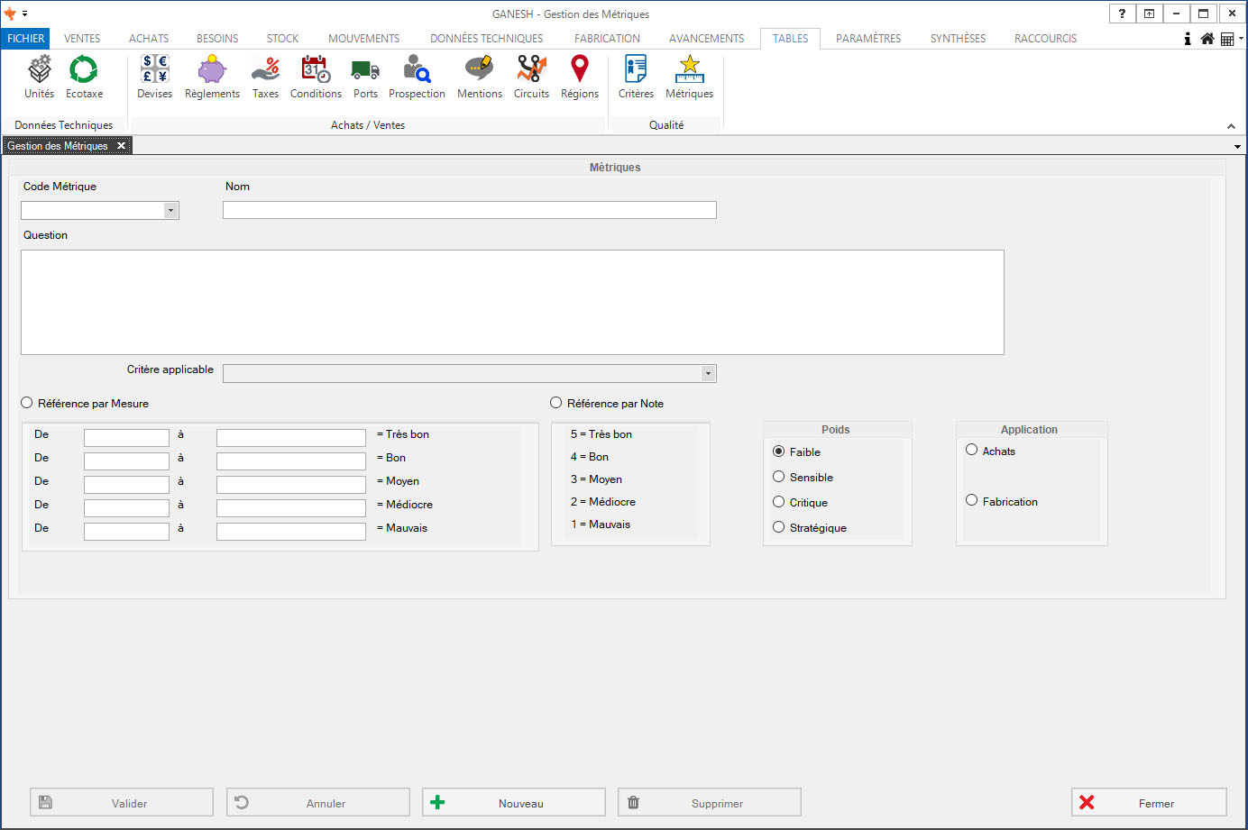Select the Référence par Note option

coord(556,403)
